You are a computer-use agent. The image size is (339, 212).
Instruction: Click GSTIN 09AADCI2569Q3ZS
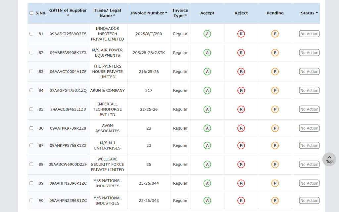(x=68, y=34)
